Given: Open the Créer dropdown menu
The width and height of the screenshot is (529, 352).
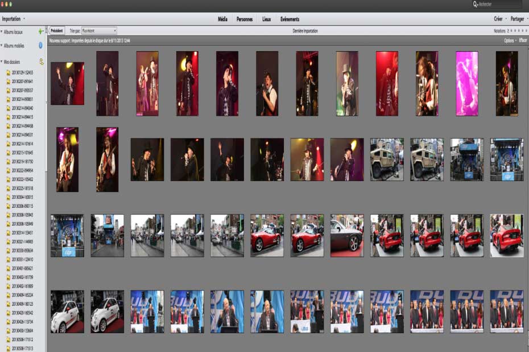Looking at the screenshot, I should 500,19.
